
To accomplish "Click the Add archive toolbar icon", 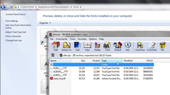I will [56, 46].
